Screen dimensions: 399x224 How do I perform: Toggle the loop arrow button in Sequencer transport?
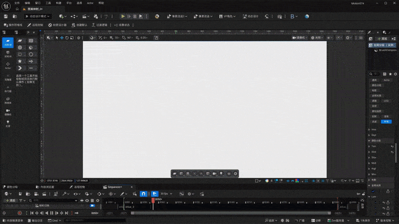(x=77, y=213)
